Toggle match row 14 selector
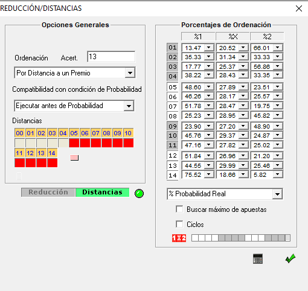Screen dimensions: 308x291 [x=173, y=175]
